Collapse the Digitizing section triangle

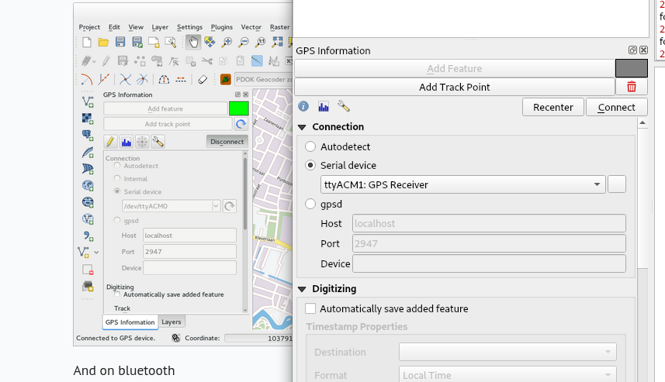coord(302,289)
